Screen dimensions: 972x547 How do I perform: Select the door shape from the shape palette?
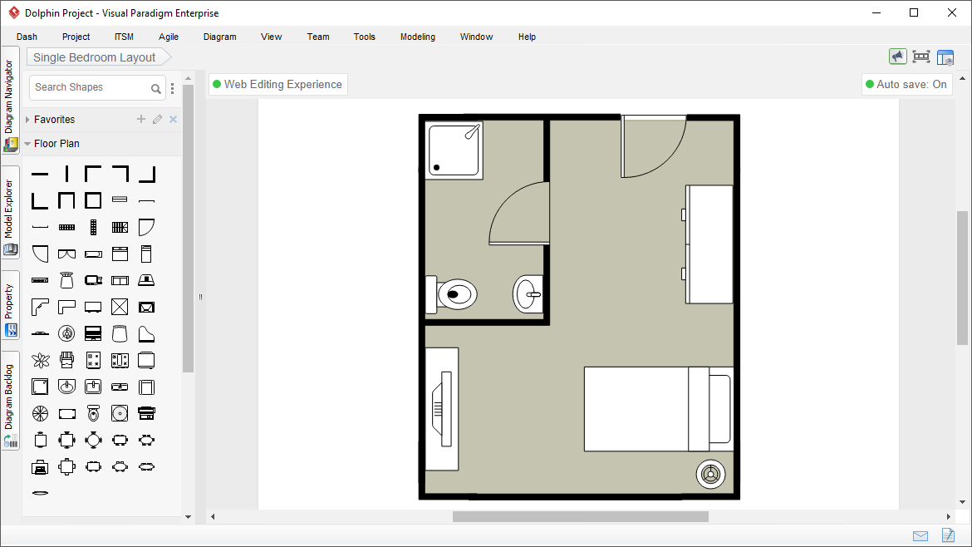[x=146, y=226]
